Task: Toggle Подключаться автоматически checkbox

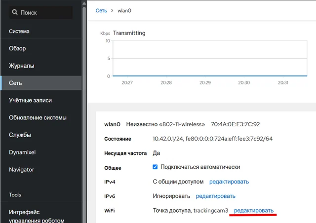Action: (x=155, y=167)
